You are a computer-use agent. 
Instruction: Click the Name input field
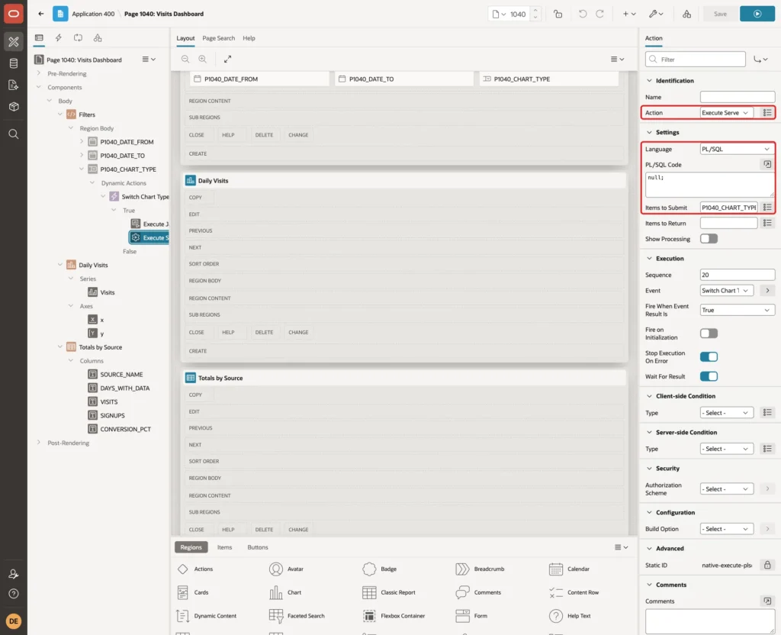coord(737,97)
